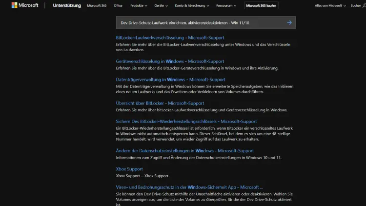
Task: Click text 'Informationen zum Zugriff und Änderung'
Action: coord(199,158)
